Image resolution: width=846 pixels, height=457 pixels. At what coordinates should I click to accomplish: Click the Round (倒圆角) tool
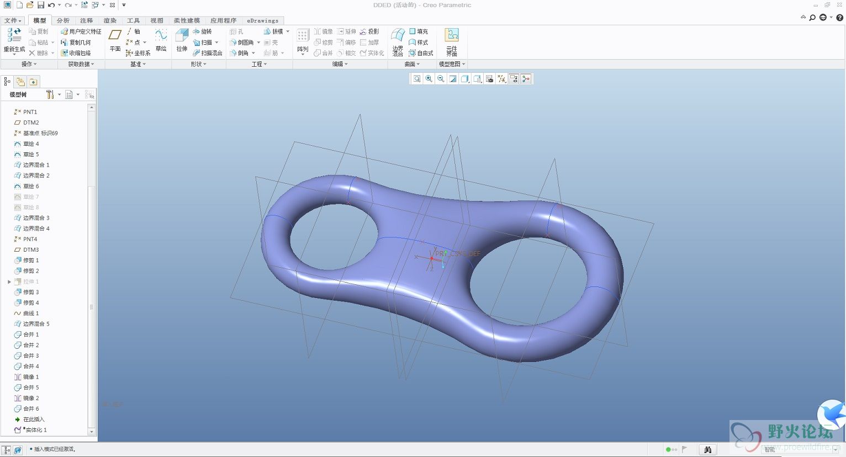point(242,42)
